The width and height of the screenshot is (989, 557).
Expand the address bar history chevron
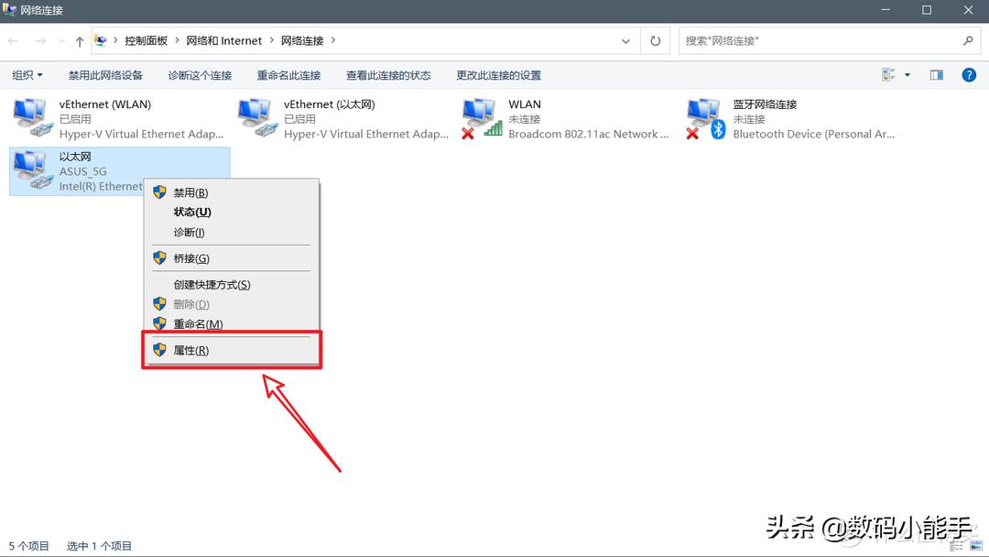pyautogui.click(x=625, y=40)
